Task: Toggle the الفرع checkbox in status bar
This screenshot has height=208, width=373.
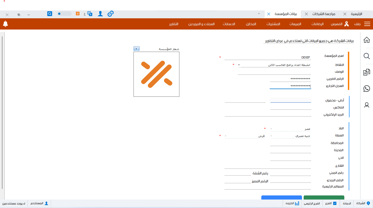Action: [x=335, y=203]
